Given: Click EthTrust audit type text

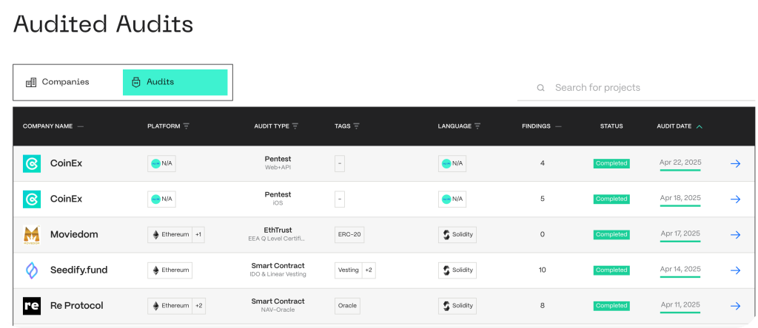Looking at the screenshot, I should (278, 230).
